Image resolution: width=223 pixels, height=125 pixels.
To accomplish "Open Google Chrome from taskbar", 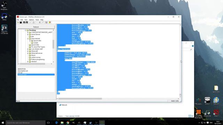I will [68, 123].
